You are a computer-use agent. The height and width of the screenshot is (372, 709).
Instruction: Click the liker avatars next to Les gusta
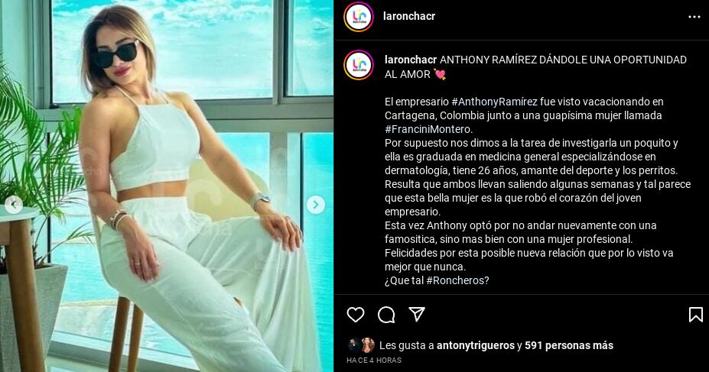click(x=361, y=345)
